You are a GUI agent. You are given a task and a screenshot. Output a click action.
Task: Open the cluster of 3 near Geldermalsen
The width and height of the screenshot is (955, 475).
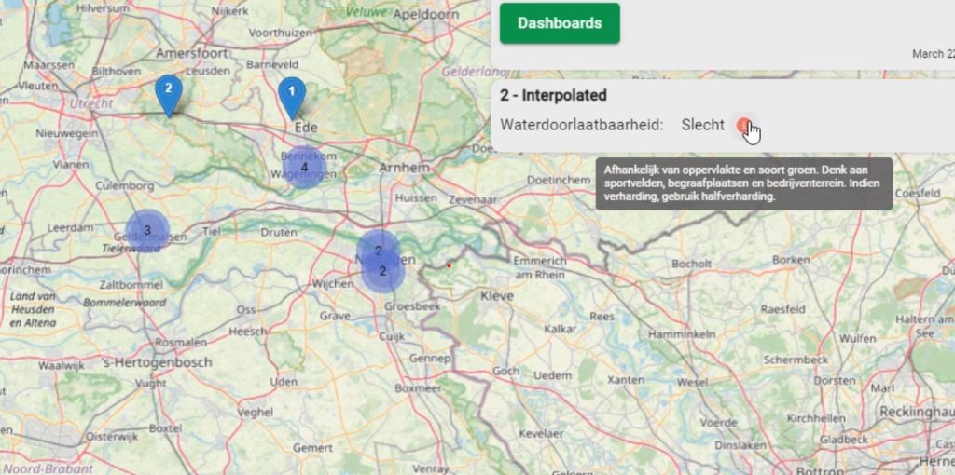click(x=146, y=230)
